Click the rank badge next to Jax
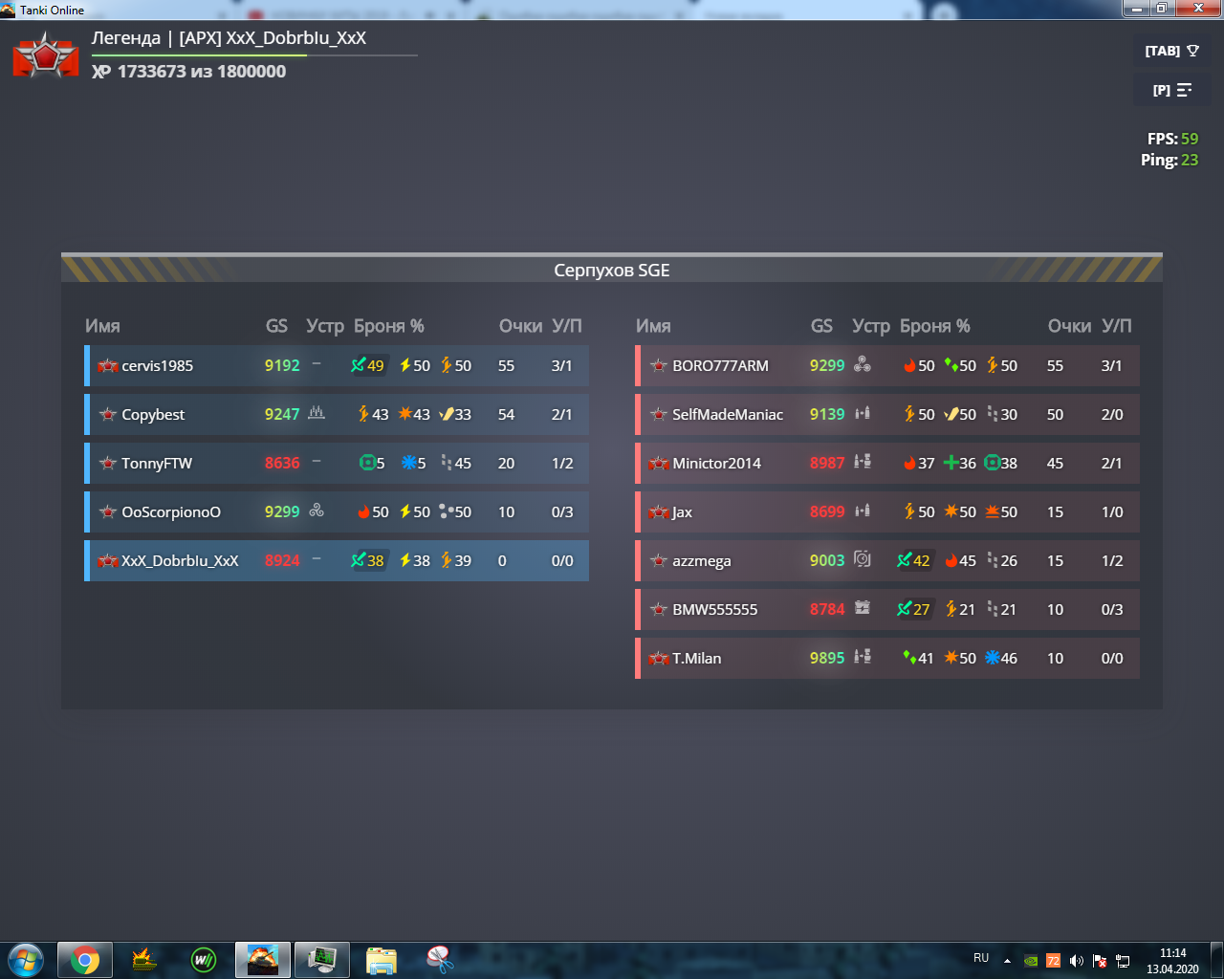This screenshot has width=1224, height=979. click(x=658, y=511)
